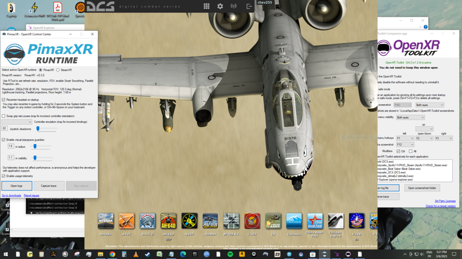Choose the AH-64D helicopter module
This screenshot has width=462, height=259.
click(168, 221)
